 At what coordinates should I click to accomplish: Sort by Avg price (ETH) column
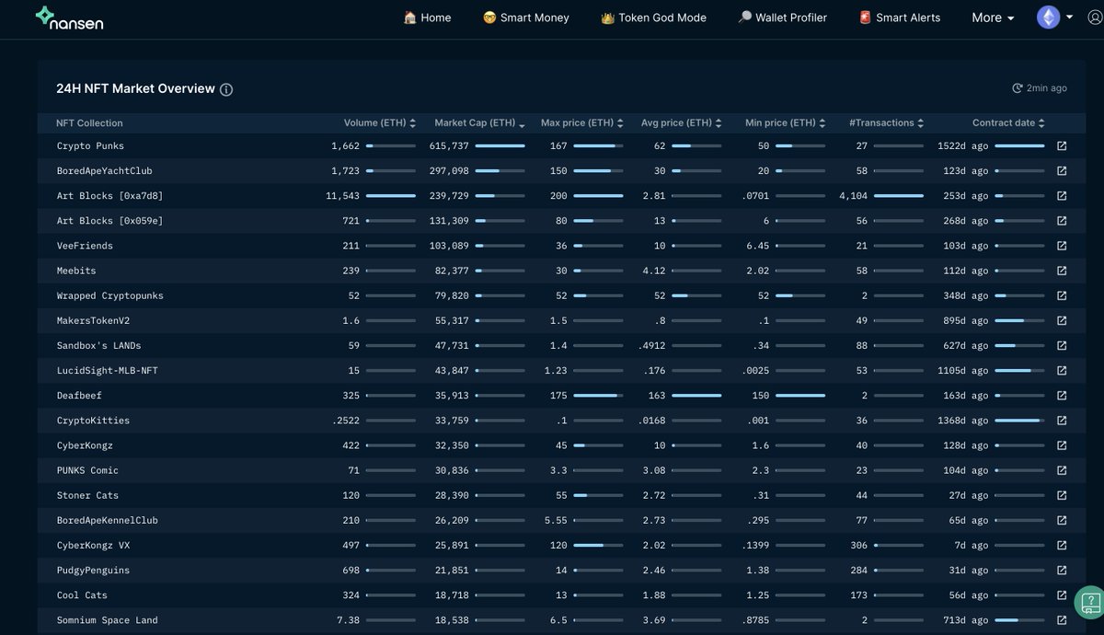click(x=682, y=122)
